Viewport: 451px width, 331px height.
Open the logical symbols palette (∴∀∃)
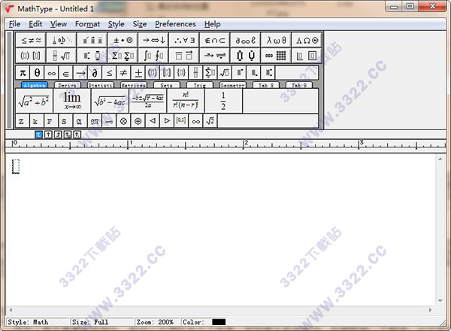[x=184, y=41]
